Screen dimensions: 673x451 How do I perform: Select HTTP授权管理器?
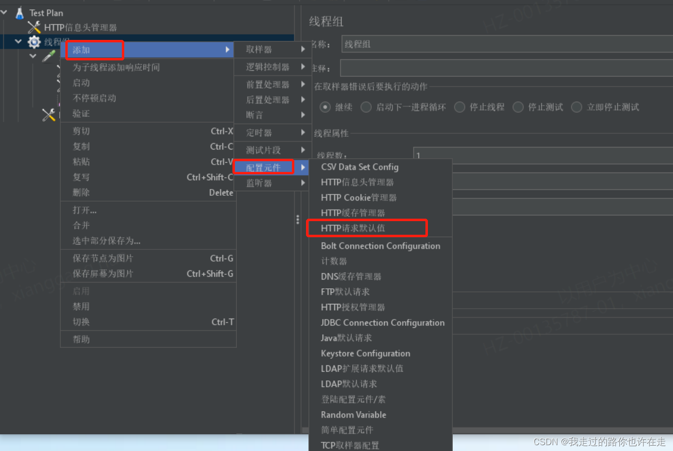pyautogui.click(x=381, y=307)
